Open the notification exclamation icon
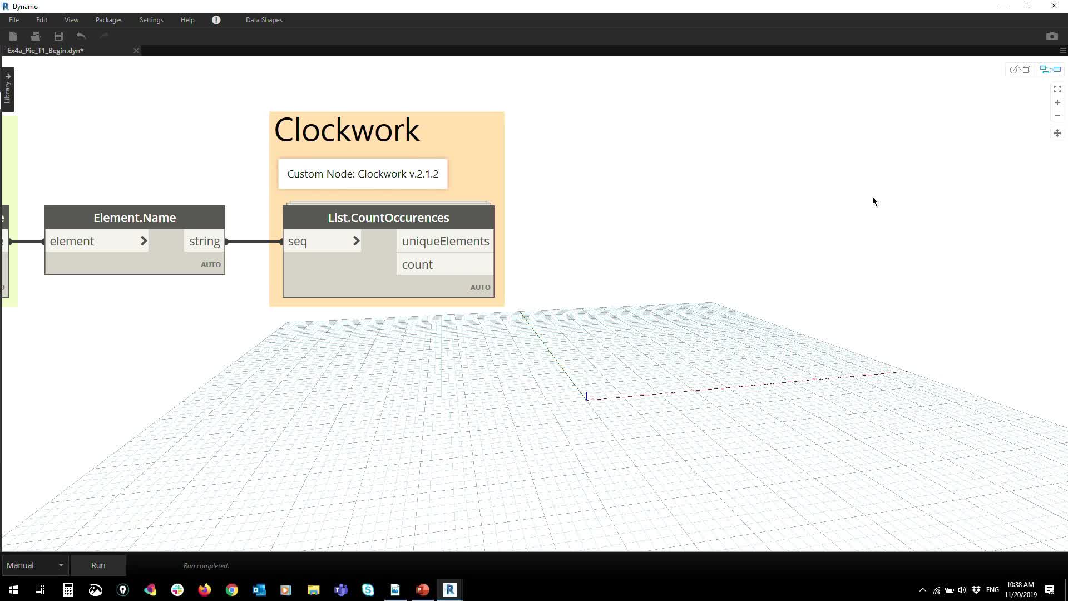The image size is (1068, 601). 216,20
